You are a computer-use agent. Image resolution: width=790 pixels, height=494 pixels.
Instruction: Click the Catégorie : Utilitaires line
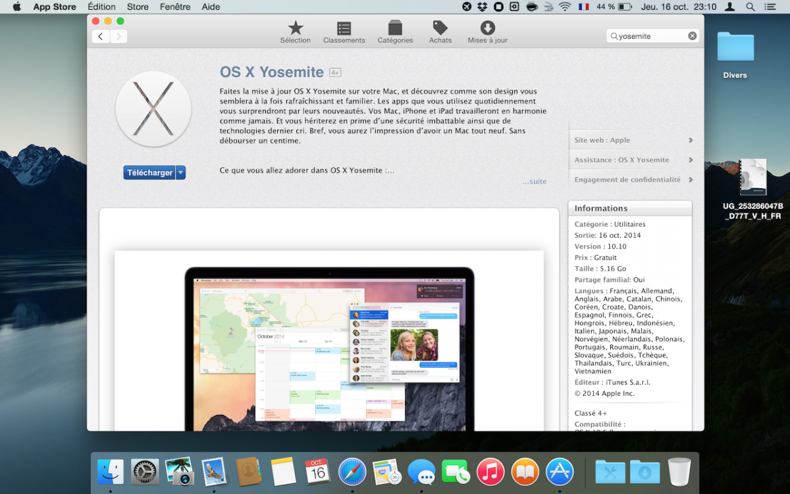pos(610,224)
